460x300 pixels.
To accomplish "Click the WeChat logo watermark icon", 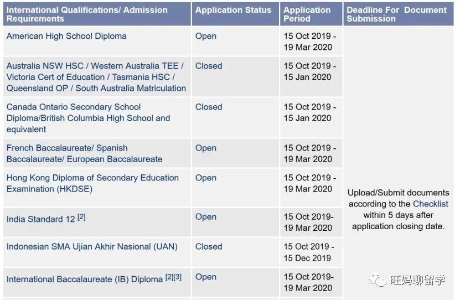I will point(378,280).
